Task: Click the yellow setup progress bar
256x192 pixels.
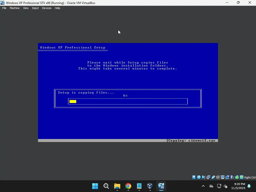Action: 73,101
